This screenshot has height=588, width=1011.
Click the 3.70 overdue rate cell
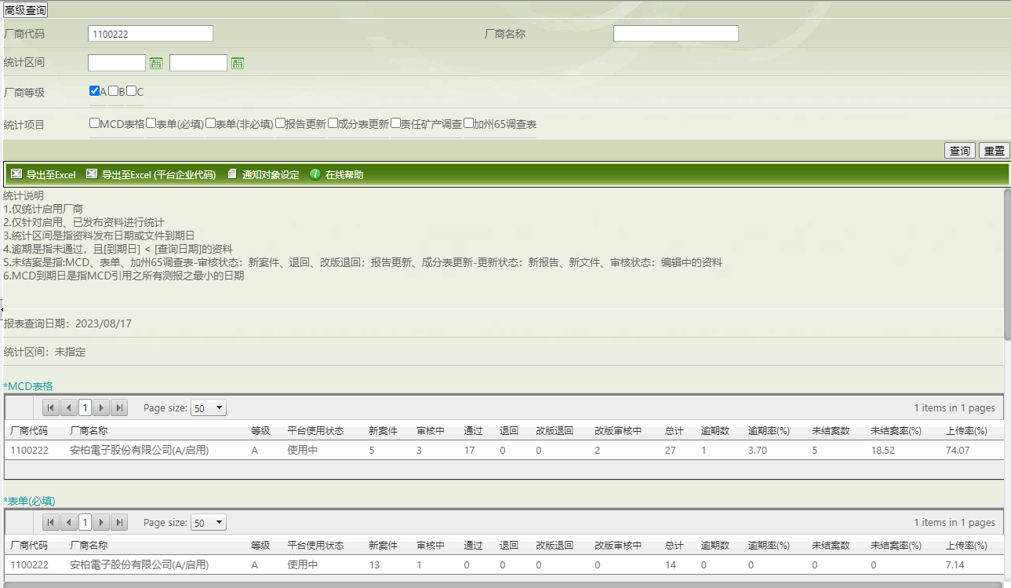coord(758,451)
